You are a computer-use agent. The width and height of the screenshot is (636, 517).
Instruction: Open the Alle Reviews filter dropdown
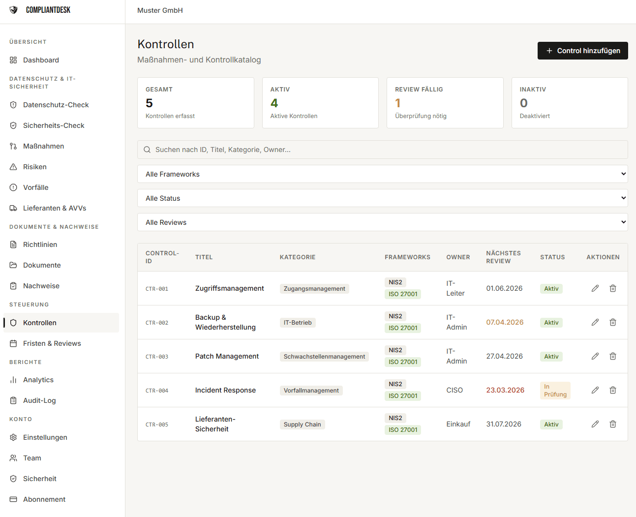[382, 222]
